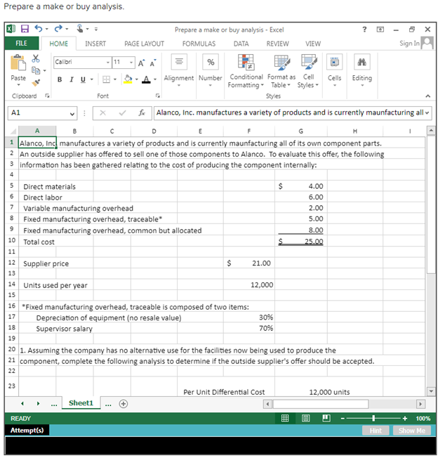
Task: Toggle Underline formatting
Action: point(83,79)
